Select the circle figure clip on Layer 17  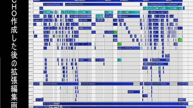pos(83,60)
